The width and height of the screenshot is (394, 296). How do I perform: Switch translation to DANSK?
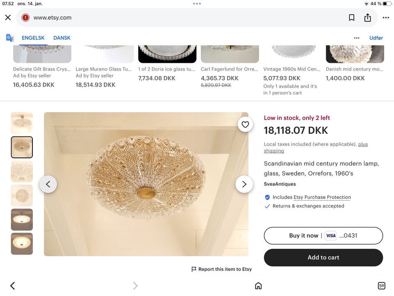[62, 37]
